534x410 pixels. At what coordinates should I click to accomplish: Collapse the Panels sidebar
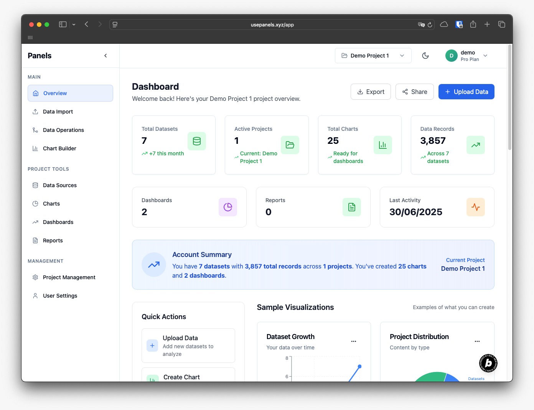click(x=105, y=56)
